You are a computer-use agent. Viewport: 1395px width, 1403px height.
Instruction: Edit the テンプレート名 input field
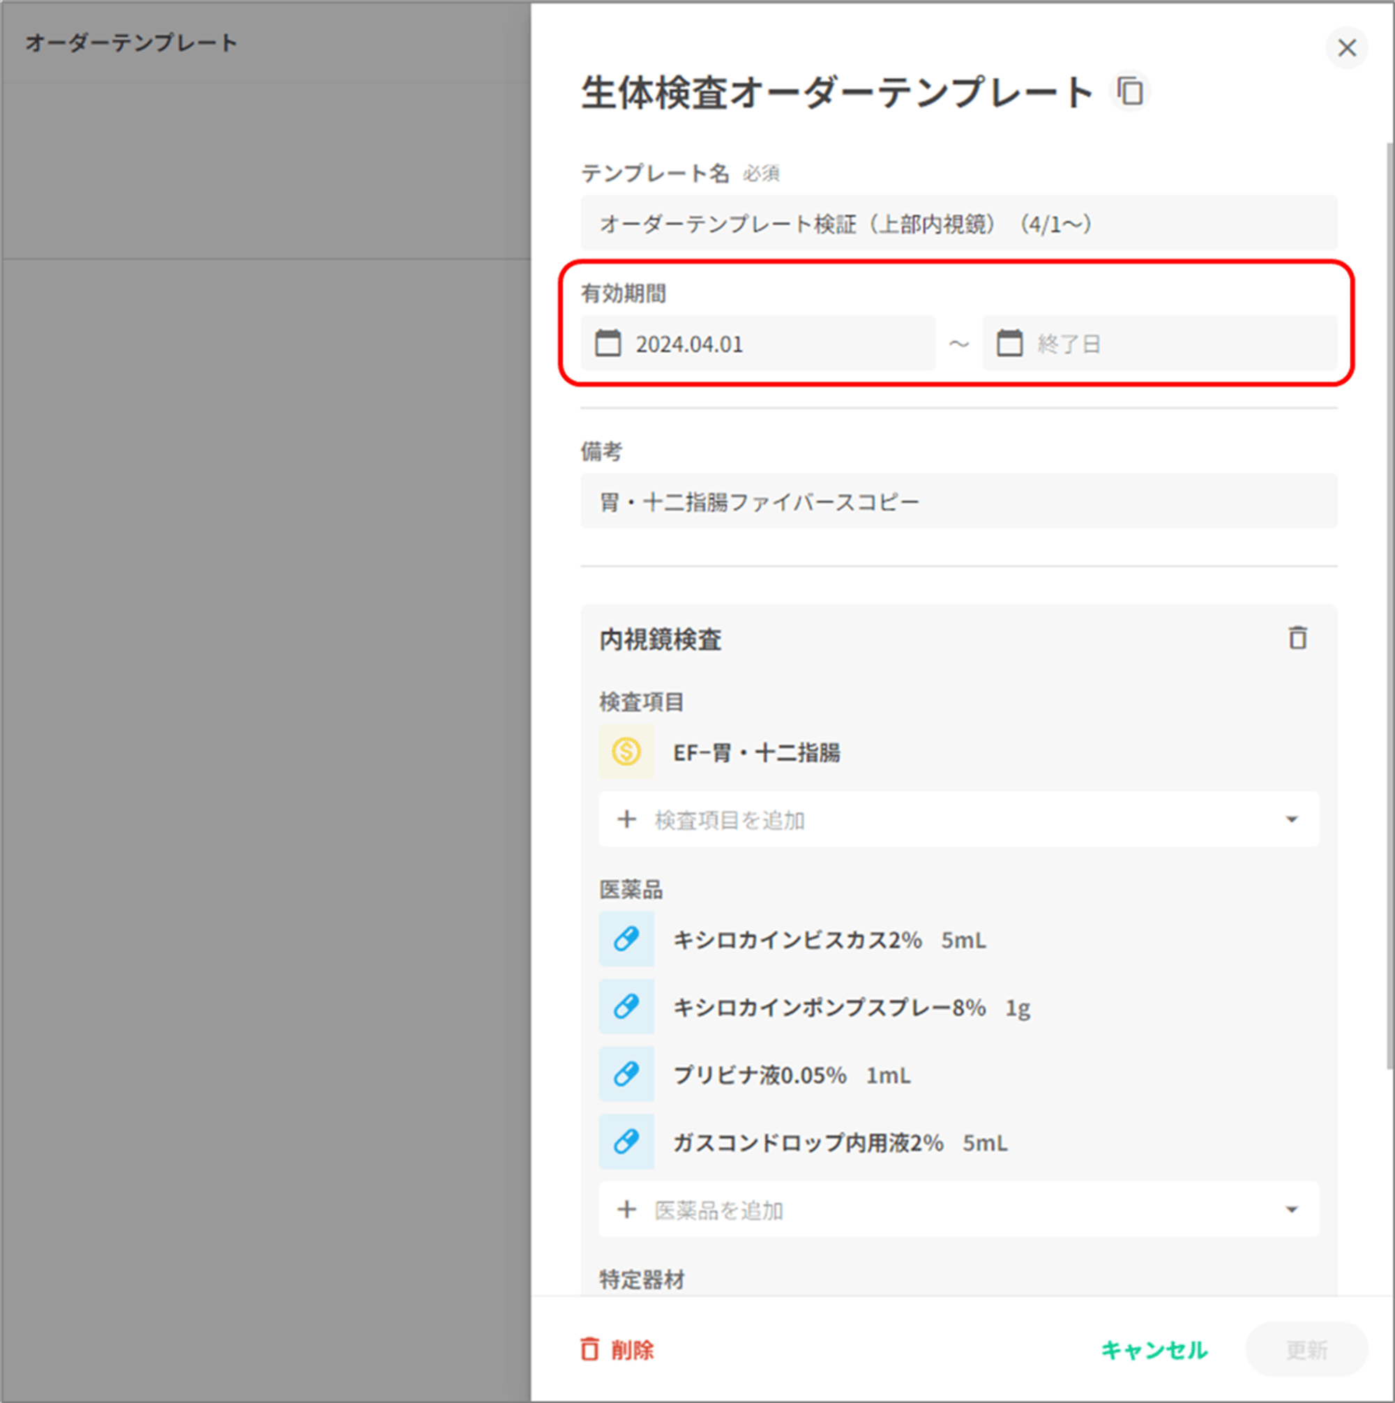coord(958,224)
